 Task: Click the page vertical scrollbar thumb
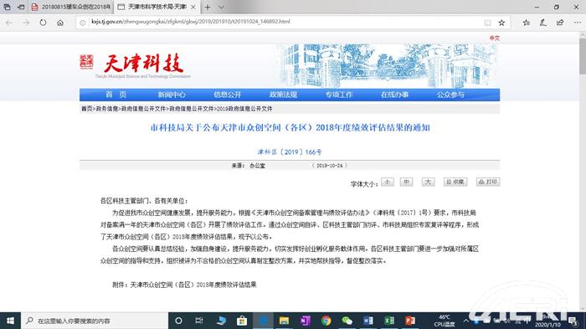583,56
